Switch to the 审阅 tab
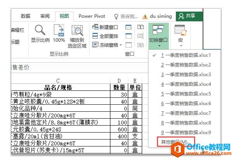 click(45, 16)
